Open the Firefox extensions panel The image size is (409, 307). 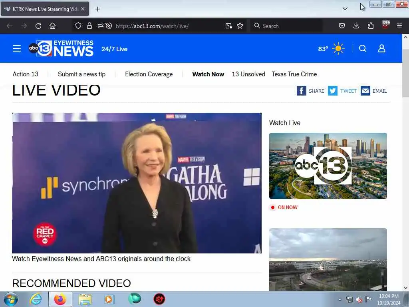coord(371,26)
